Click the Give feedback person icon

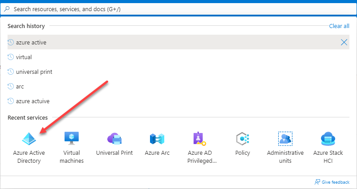click(x=317, y=182)
